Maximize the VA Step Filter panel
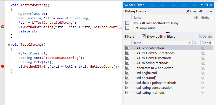This screenshot has height=105, width=217. [x=206, y=5]
